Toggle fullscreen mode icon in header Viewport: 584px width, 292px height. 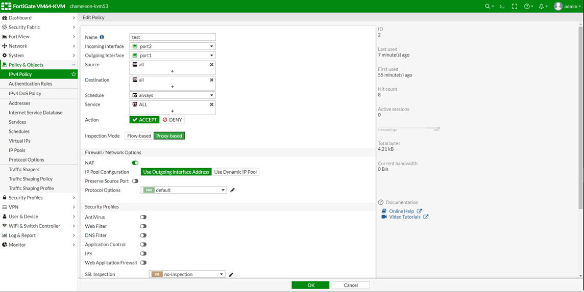point(514,7)
